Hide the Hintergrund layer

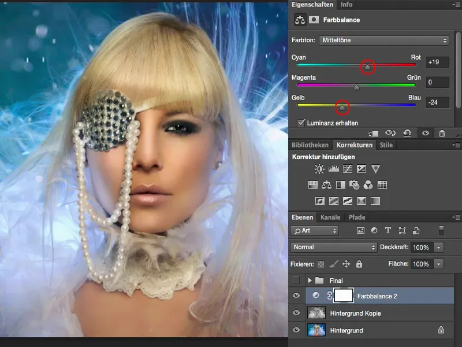pos(296,330)
